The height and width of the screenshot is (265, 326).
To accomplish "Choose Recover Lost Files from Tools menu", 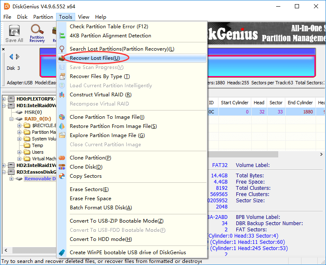I will pyautogui.click(x=95, y=58).
